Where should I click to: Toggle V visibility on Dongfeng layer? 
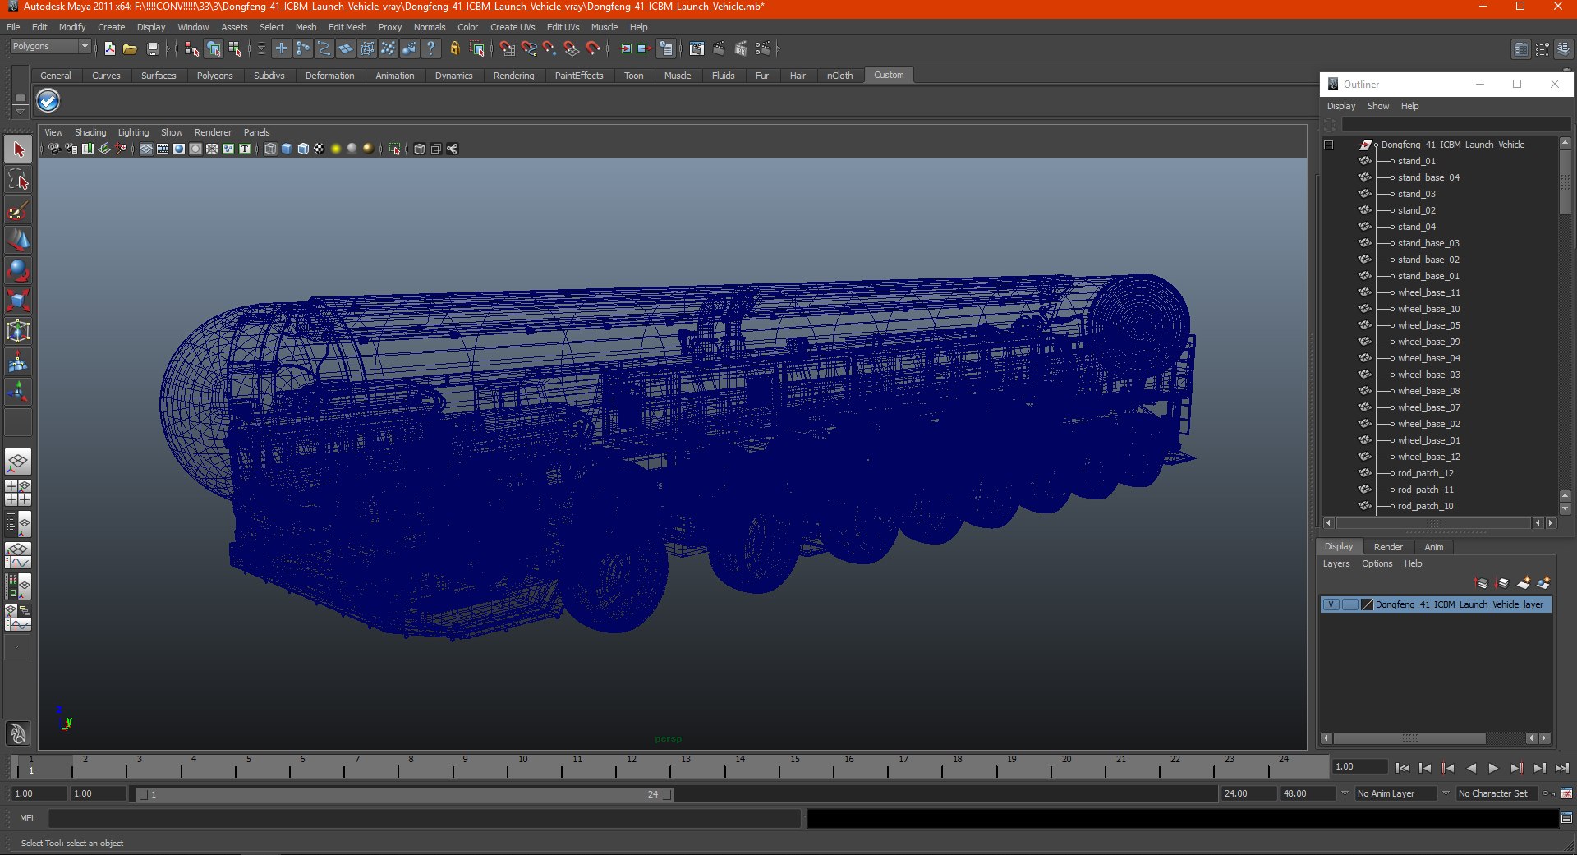pos(1331,604)
